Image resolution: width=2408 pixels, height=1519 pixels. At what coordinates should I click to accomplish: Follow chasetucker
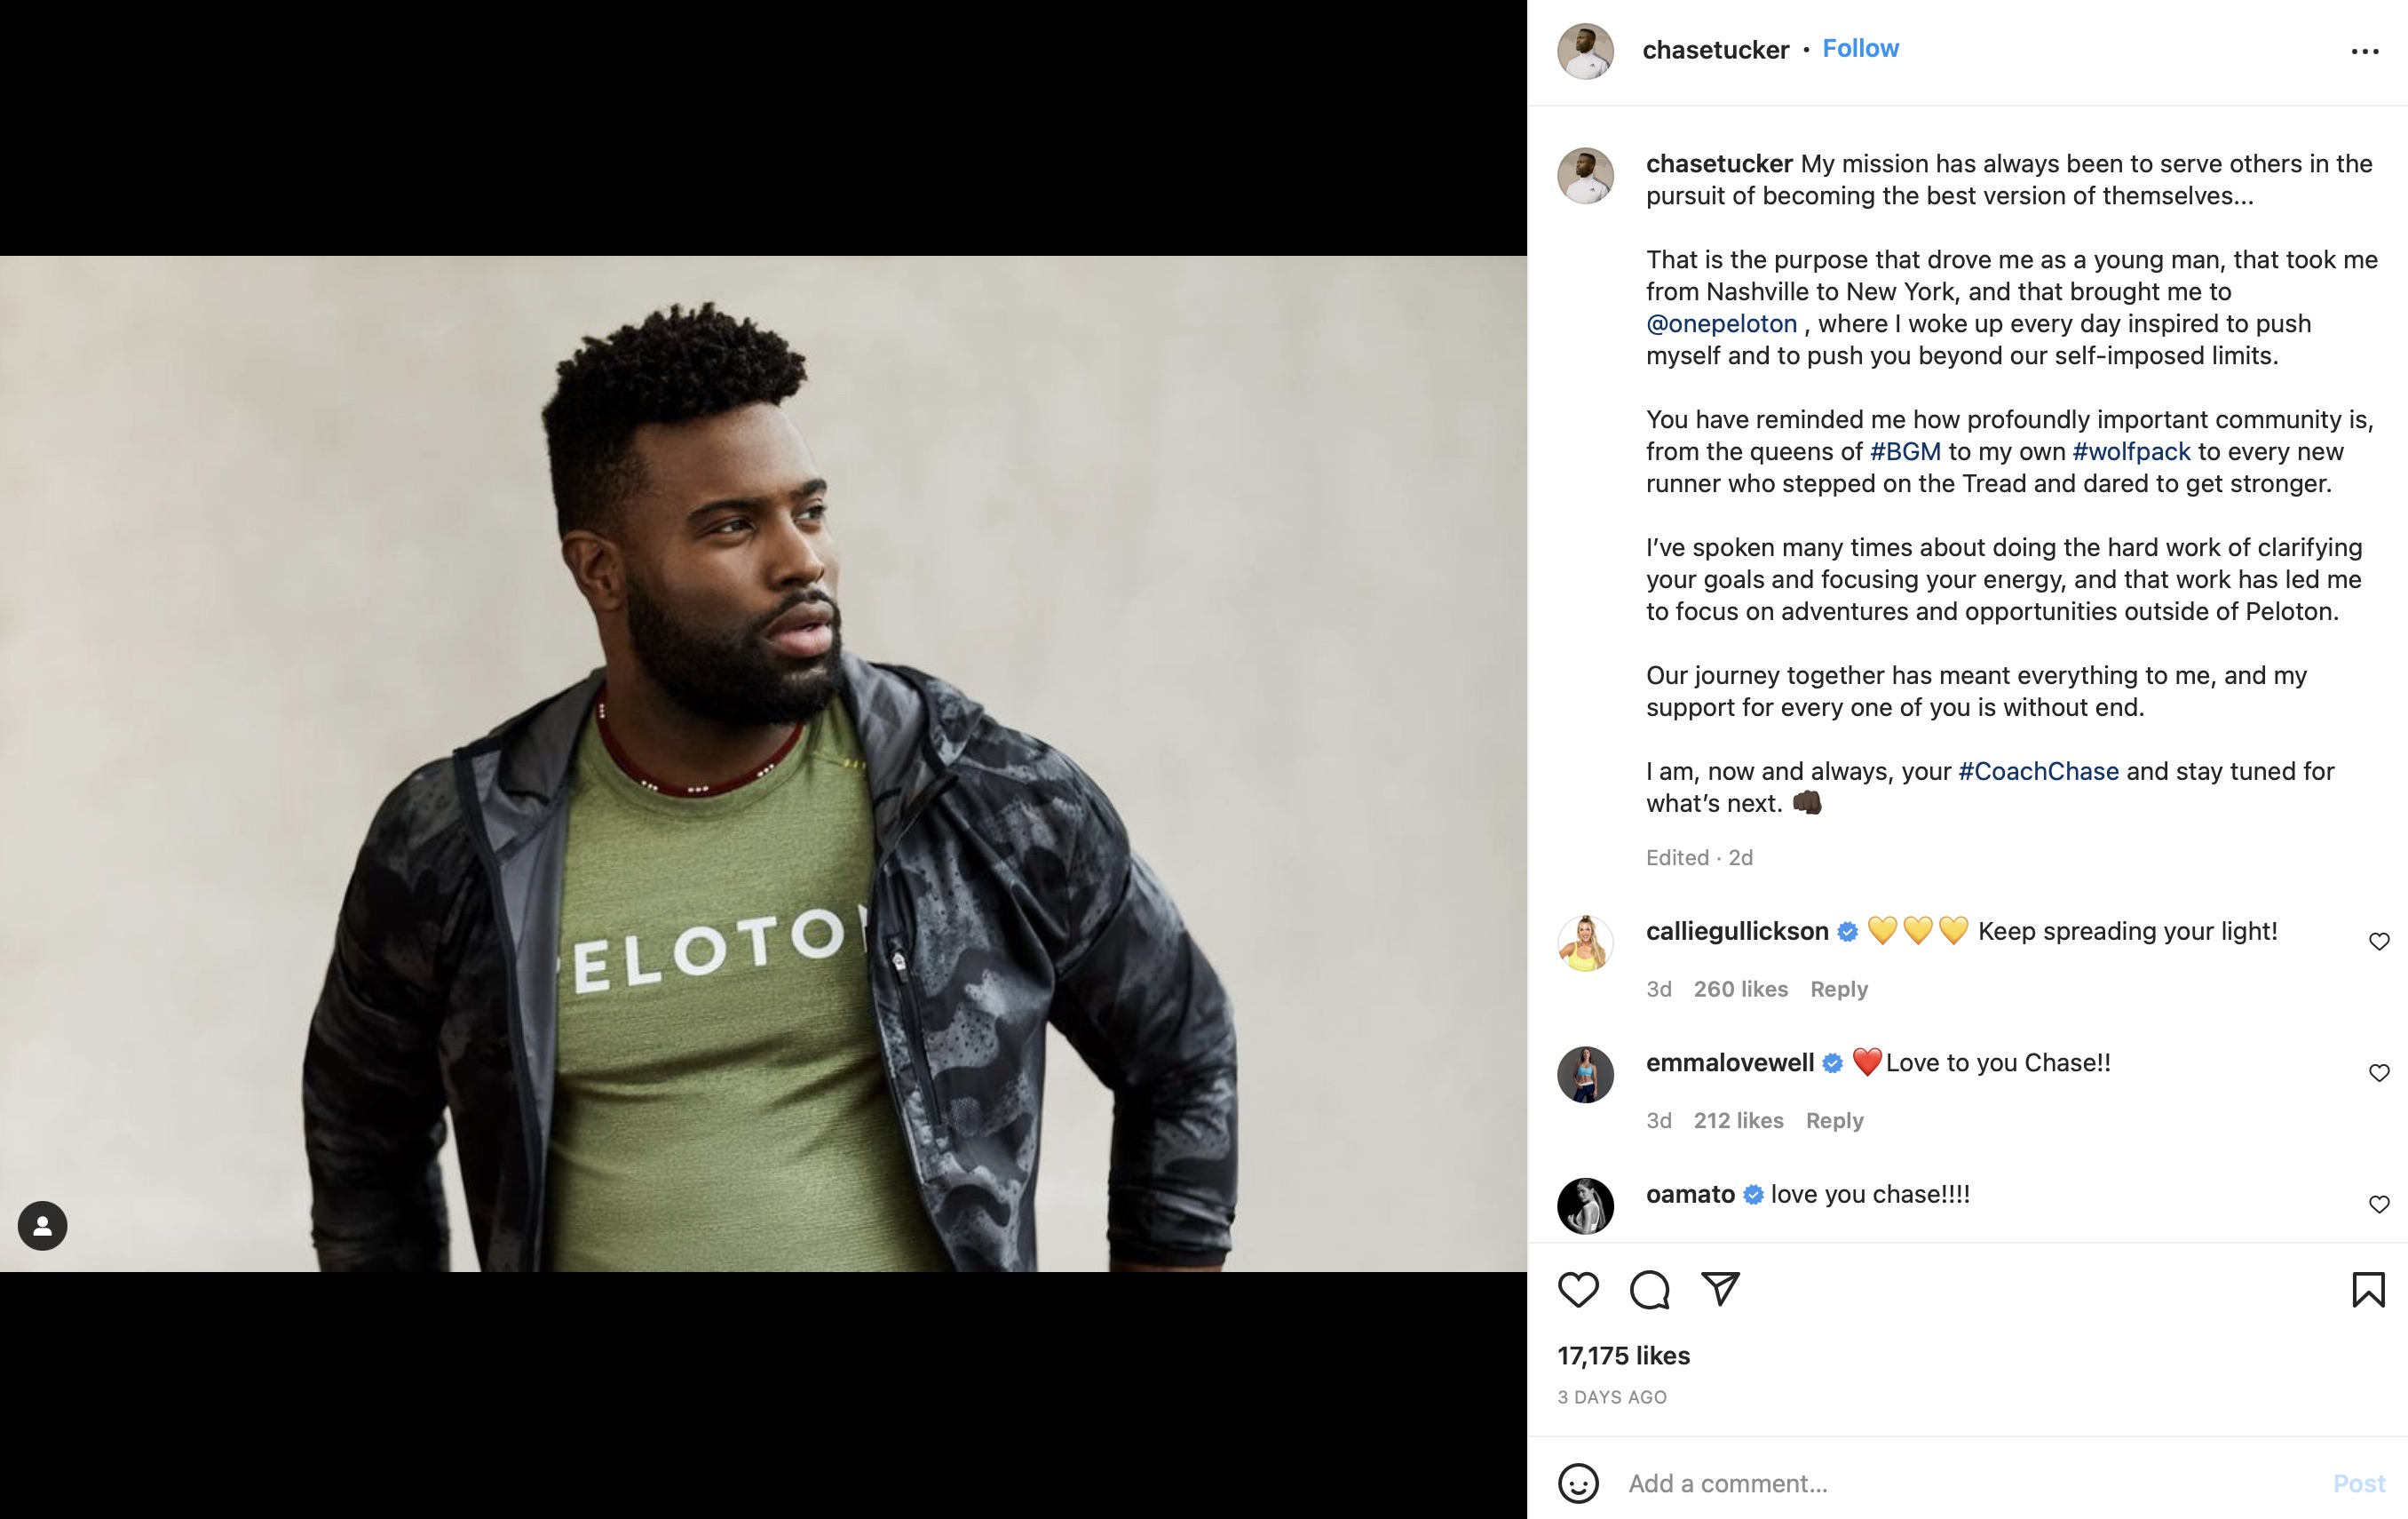point(1860,49)
